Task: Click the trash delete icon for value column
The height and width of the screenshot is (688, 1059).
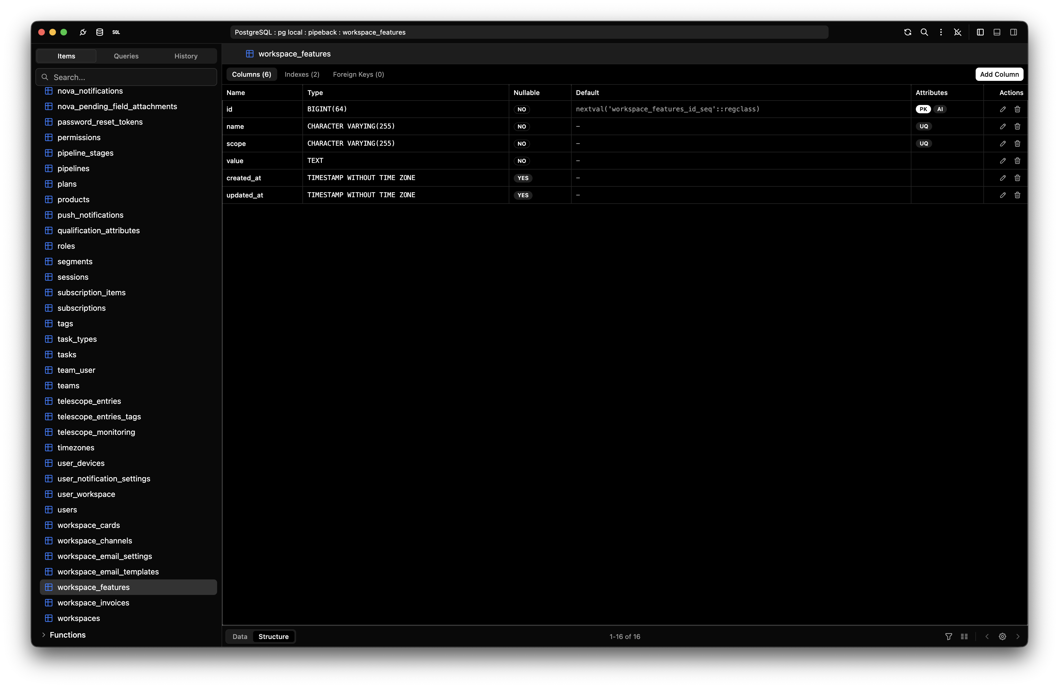Action: (1017, 161)
